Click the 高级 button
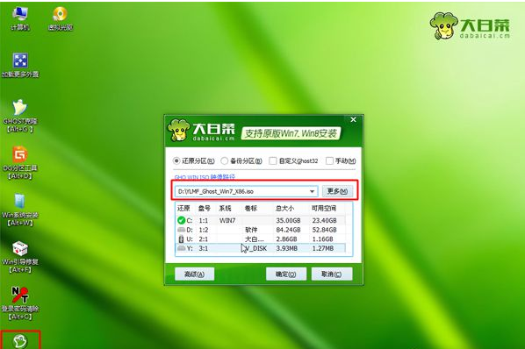525x349 pixels. click(195, 274)
